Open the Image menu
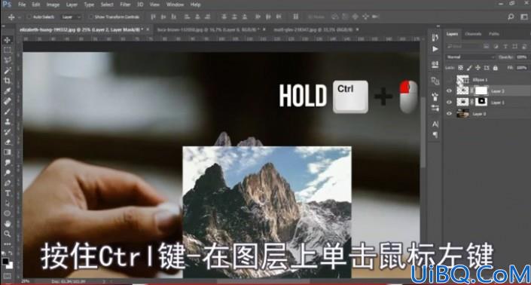The image size is (531, 285). click(x=53, y=5)
